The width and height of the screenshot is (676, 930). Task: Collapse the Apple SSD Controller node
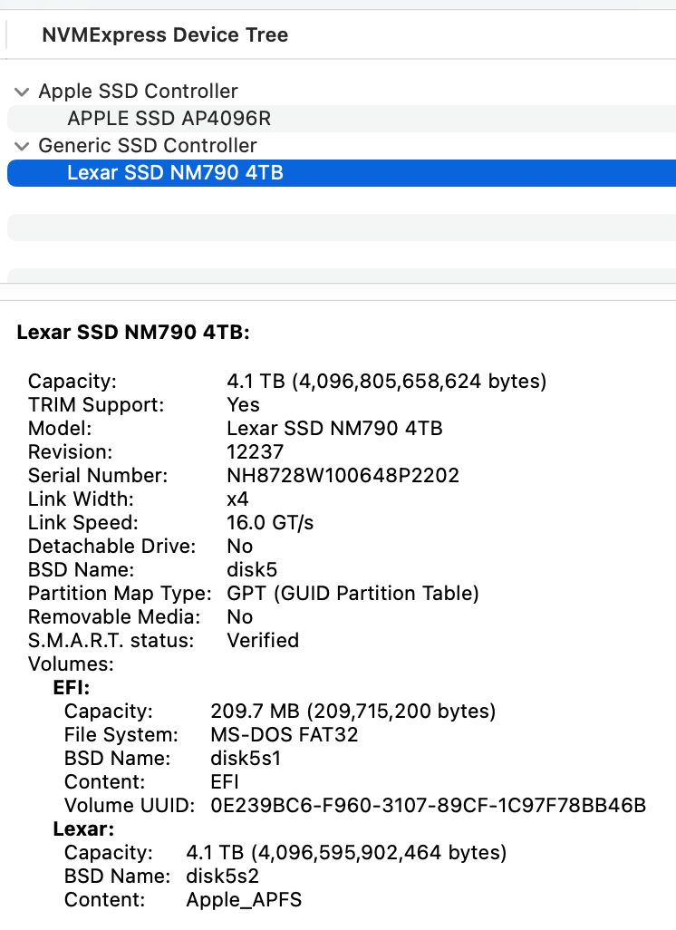[x=22, y=92]
